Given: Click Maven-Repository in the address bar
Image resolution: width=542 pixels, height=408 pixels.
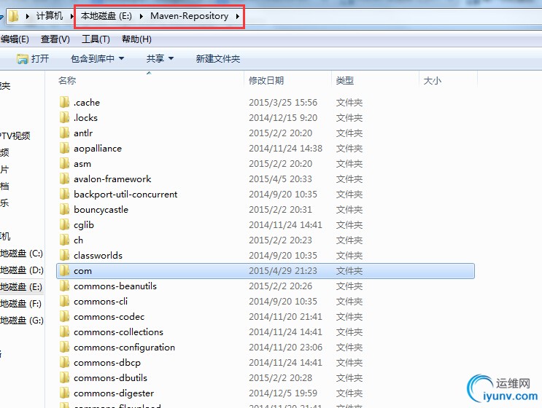Looking at the screenshot, I should click(x=190, y=16).
